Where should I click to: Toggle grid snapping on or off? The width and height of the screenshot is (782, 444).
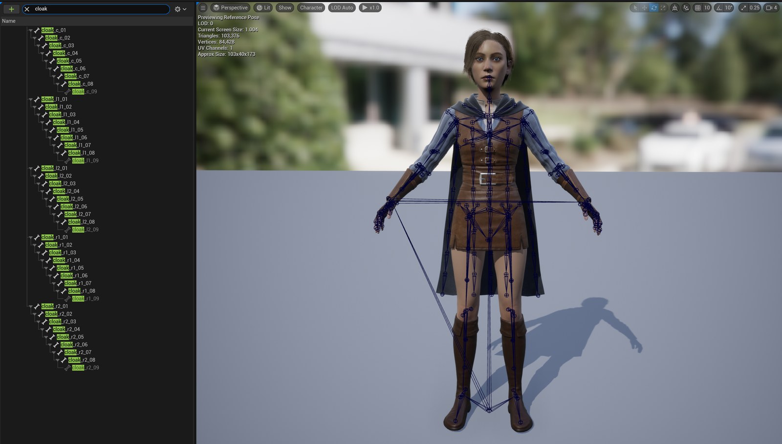click(698, 8)
